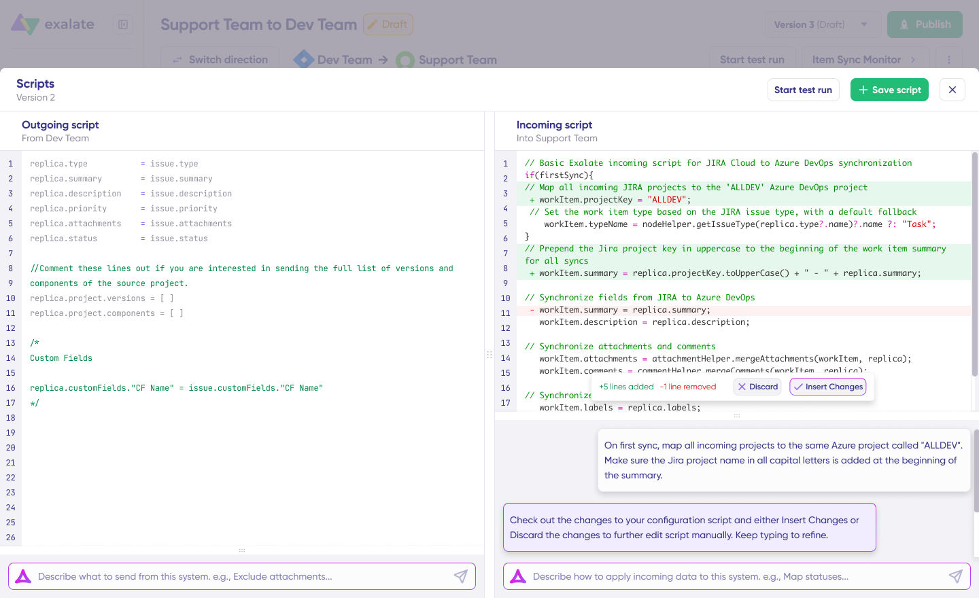The width and height of the screenshot is (979, 598).
Task: Click '-1 line removed' text
Action: (x=688, y=387)
